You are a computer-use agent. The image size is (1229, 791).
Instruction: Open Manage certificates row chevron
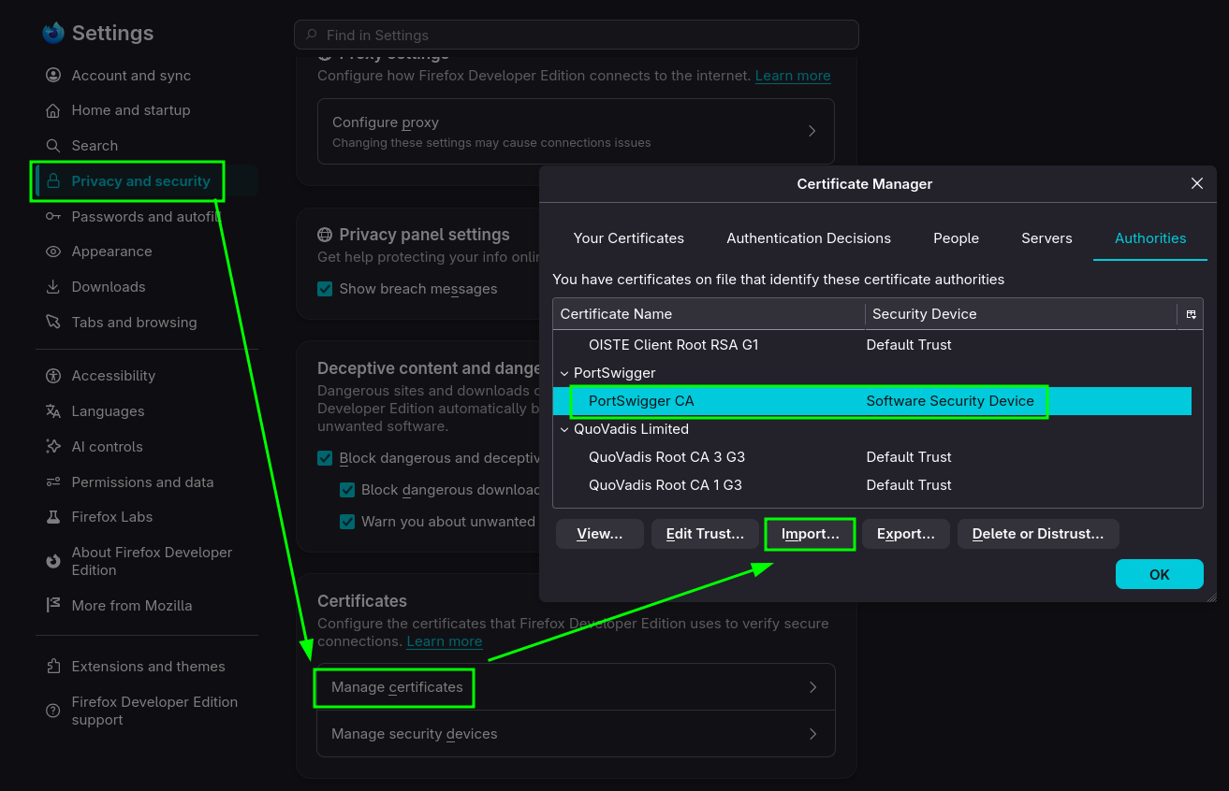coord(812,687)
